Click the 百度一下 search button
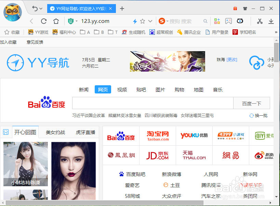280x206 pixels. (x=251, y=103)
